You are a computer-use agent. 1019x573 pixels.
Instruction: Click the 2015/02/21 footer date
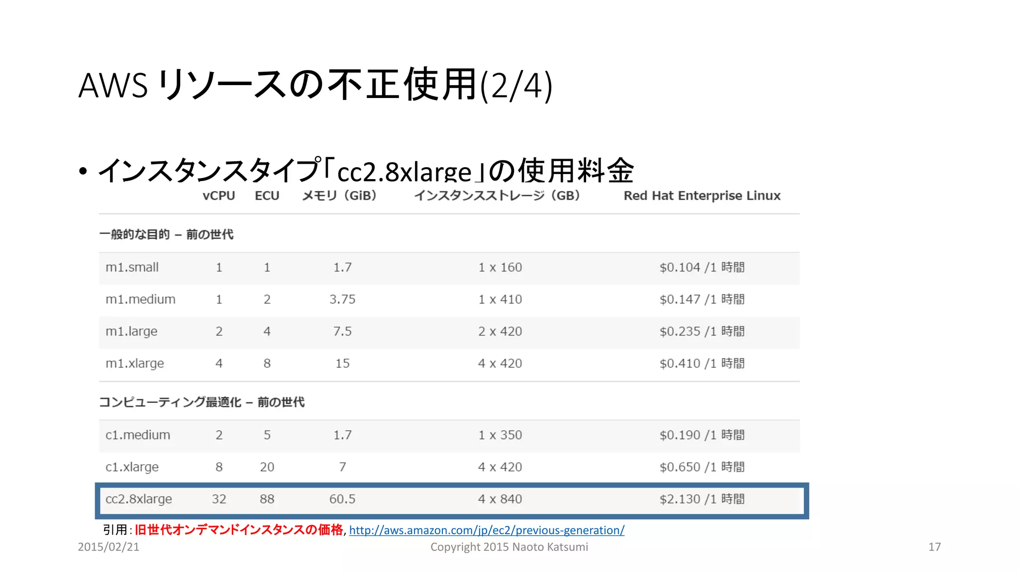pyautogui.click(x=108, y=547)
